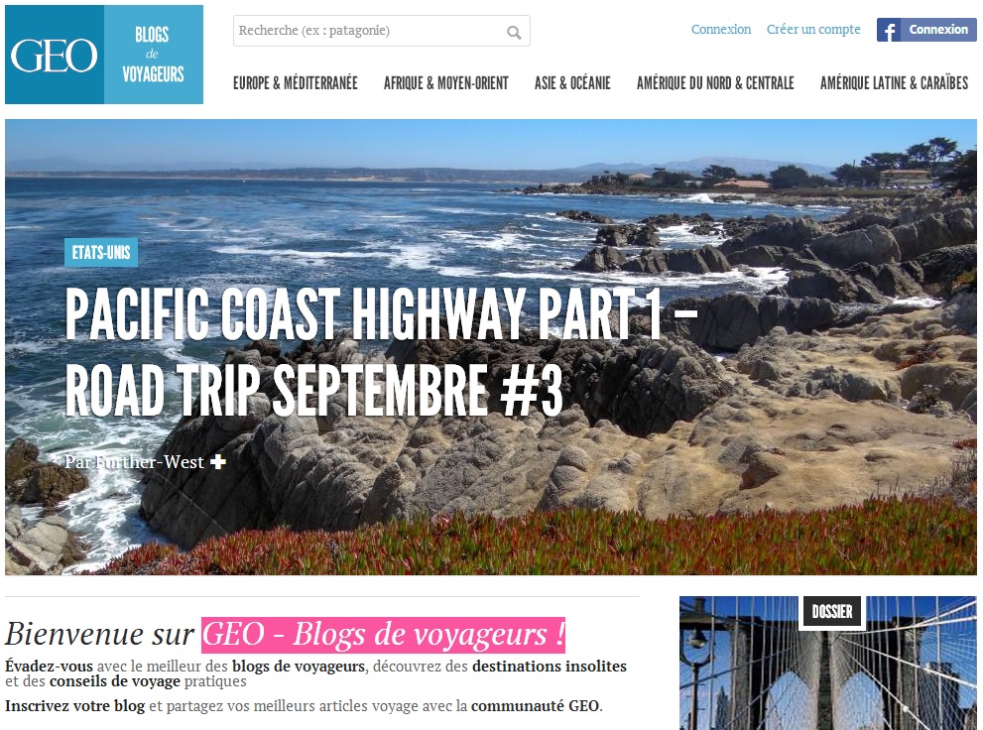Viewport: 983px width, 730px height.
Task: Click Créer un compte link
Action: pyautogui.click(x=813, y=30)
